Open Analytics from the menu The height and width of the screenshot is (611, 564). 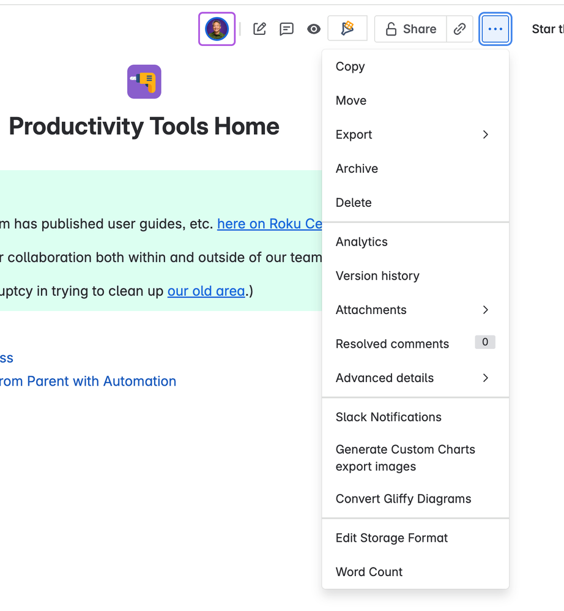(x=415, y=242)
